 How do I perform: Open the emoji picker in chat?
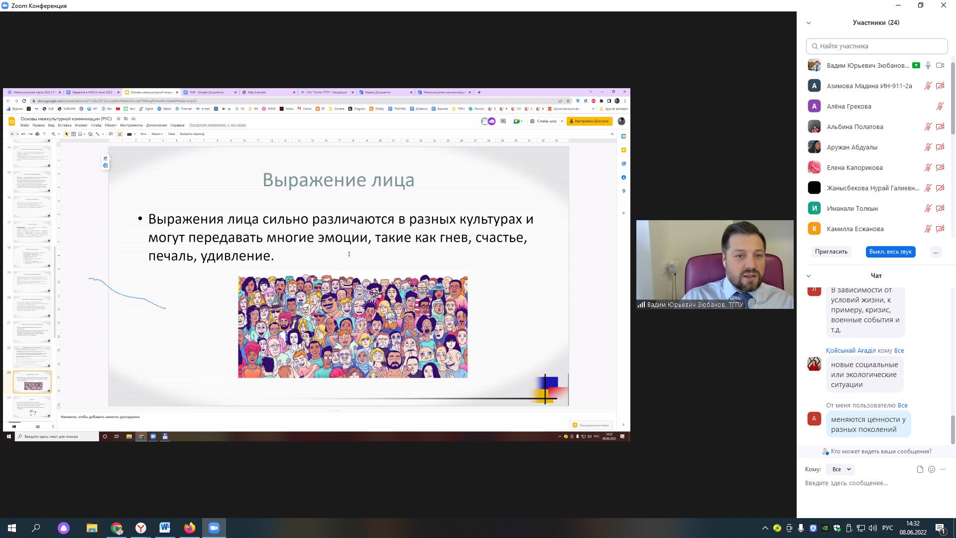pos(932,469)
